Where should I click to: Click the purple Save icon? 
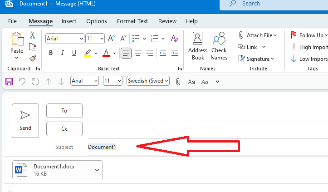(x=9, y=81)
